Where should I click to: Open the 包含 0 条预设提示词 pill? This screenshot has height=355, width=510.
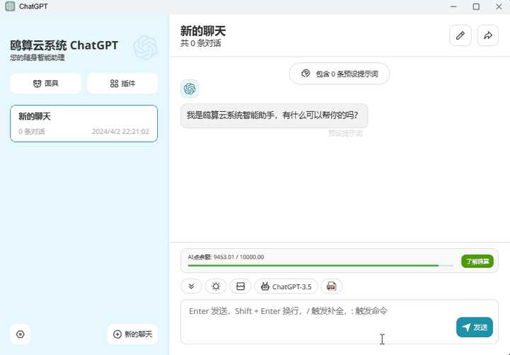(339, 74)
